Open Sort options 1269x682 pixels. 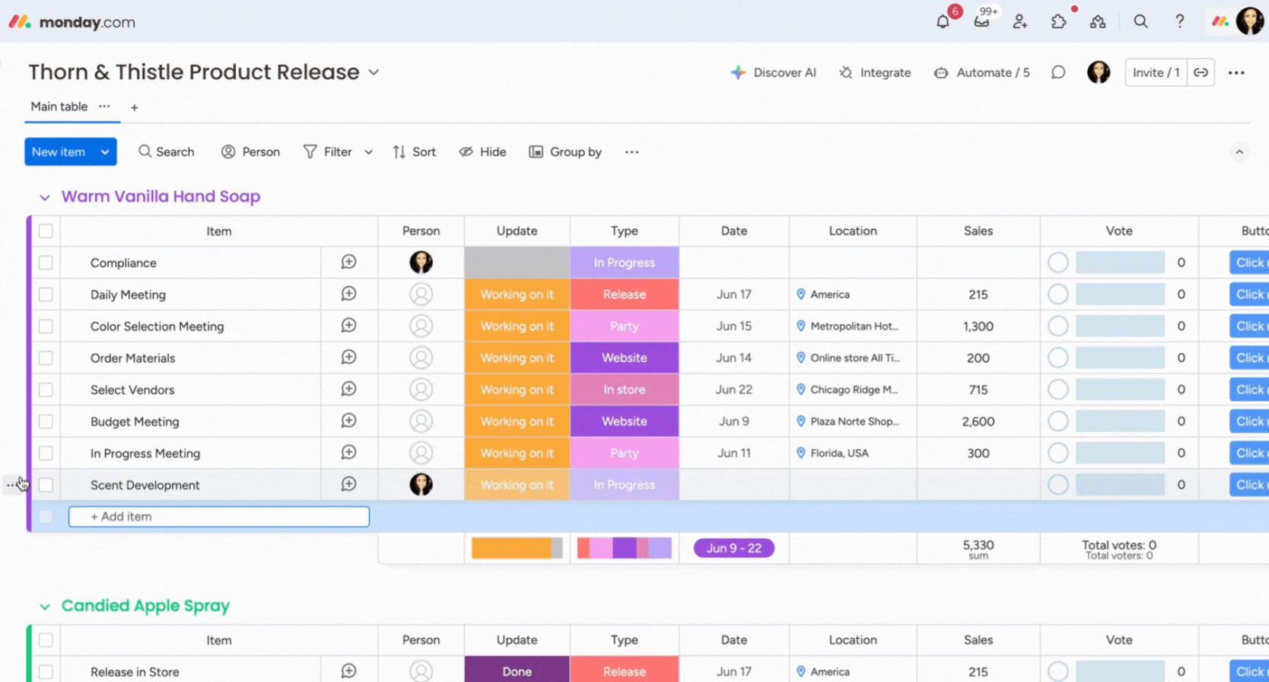pyautogui.click(x=415, y=152)
